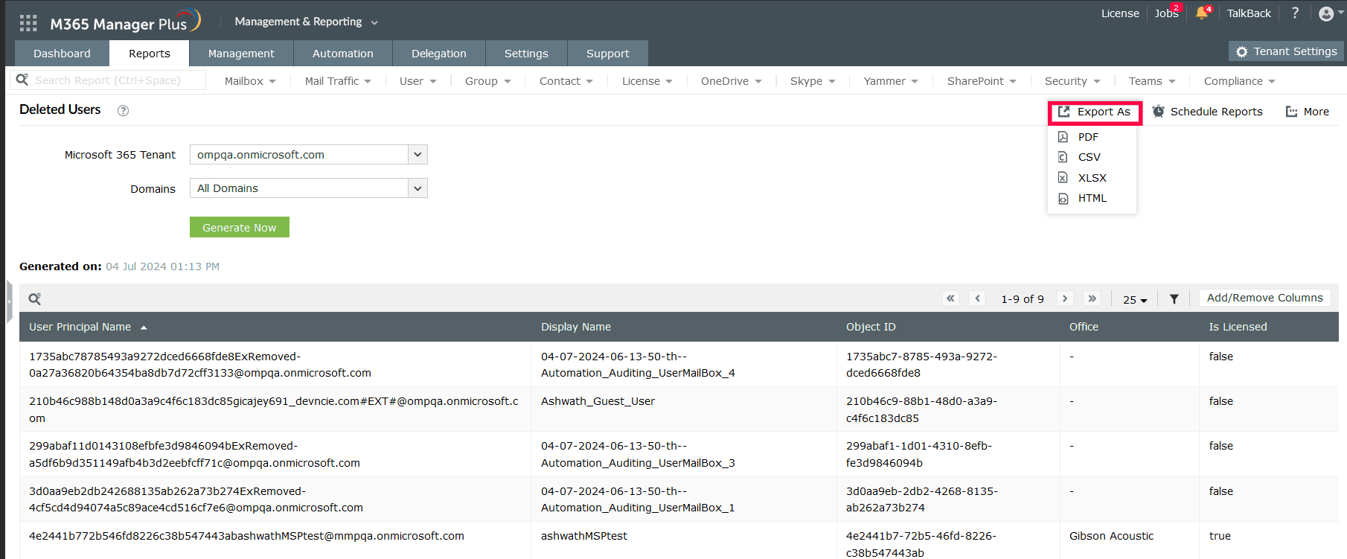Open the app launcher grid icon

pos(28,23)
